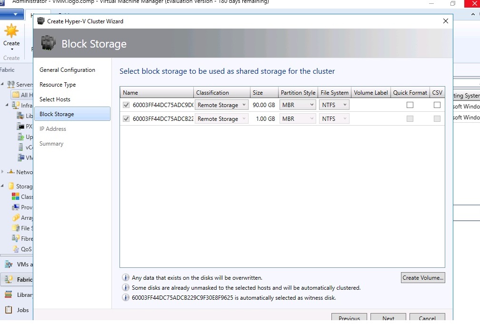Select the PXE Servers icon
The image size is (480, 324).
20,126
